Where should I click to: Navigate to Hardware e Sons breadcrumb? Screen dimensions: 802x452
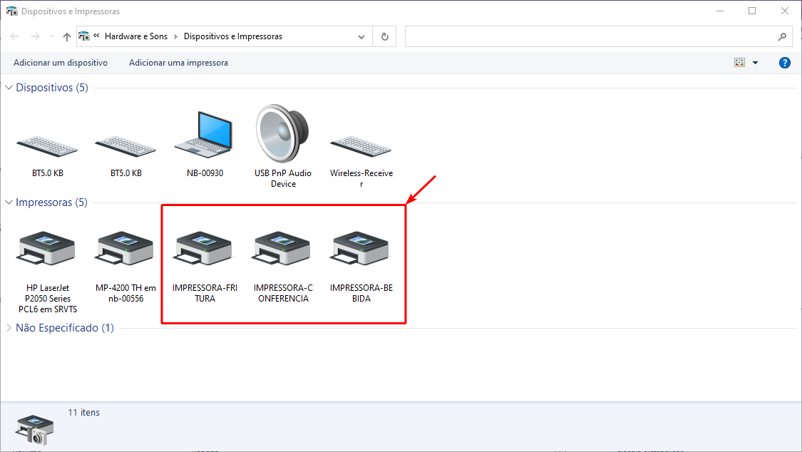135,36
